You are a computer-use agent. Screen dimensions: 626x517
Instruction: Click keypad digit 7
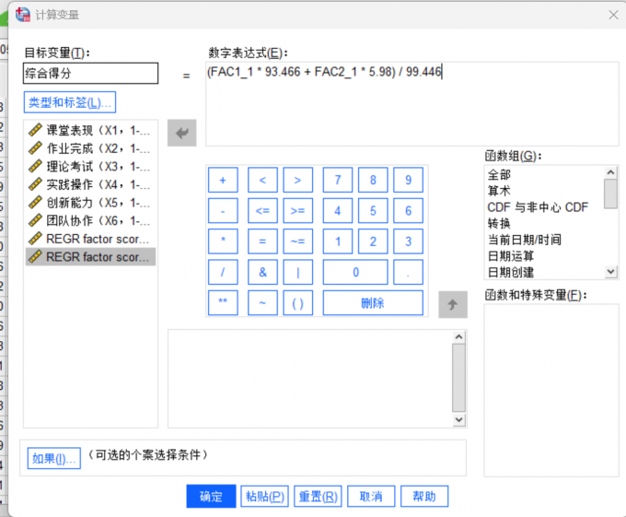[338, 180]
